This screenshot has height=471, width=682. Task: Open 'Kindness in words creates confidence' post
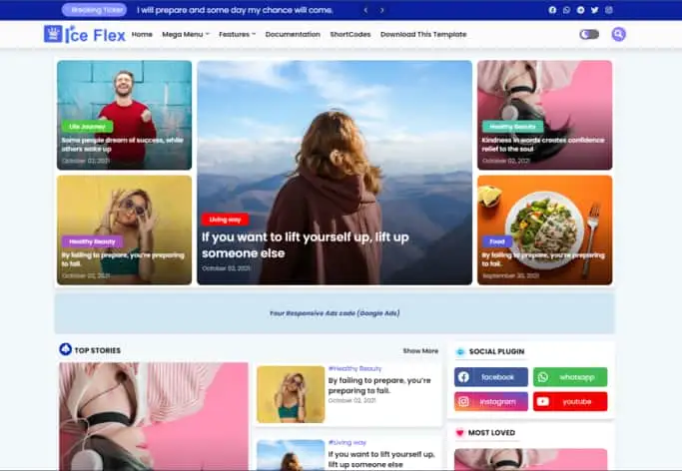543,145
